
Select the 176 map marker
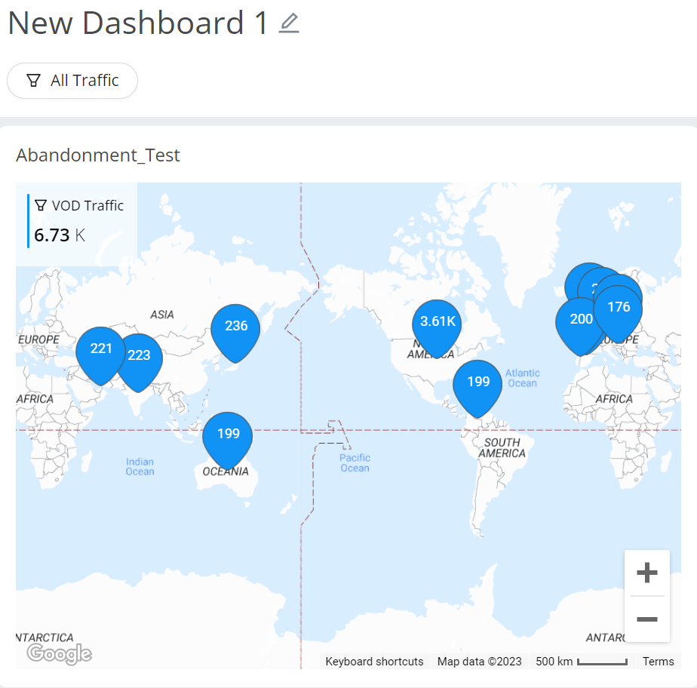619,309
